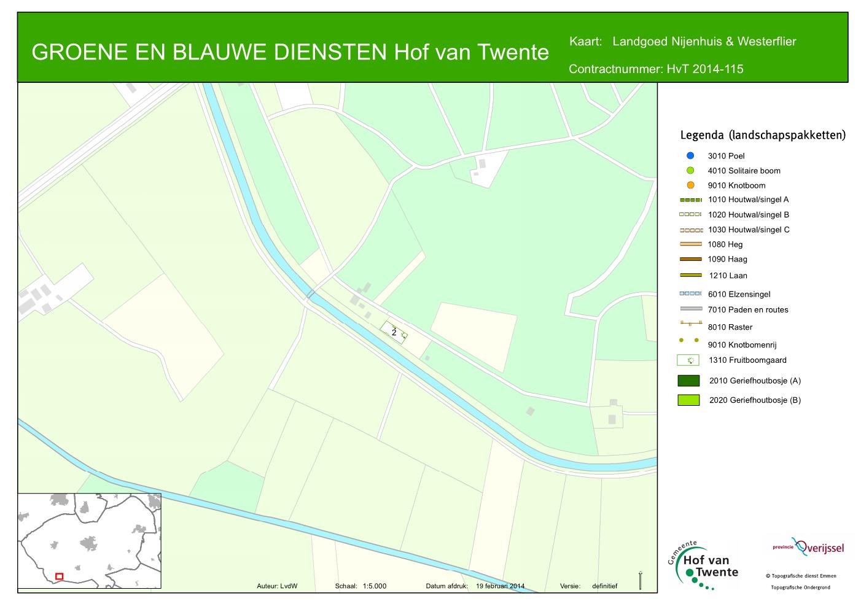This screenshot has width=861, height=609.
Task: Click the provincie Overijssel logo
Action: 807,547
